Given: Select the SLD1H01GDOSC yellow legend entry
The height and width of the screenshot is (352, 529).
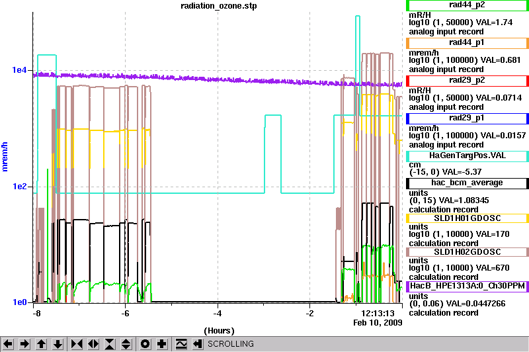Looking at the screenshot, I should [468, 218].
